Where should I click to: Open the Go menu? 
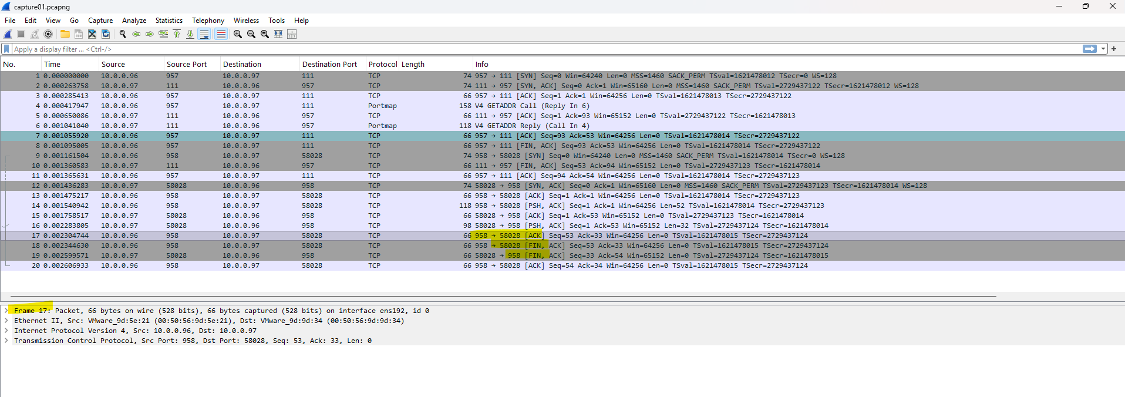pyautogui.click(x=74, y=20)
